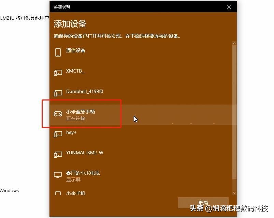Click the scrollbar up arrow
This screenshot has height=218, width=274.
pos(234,43)
